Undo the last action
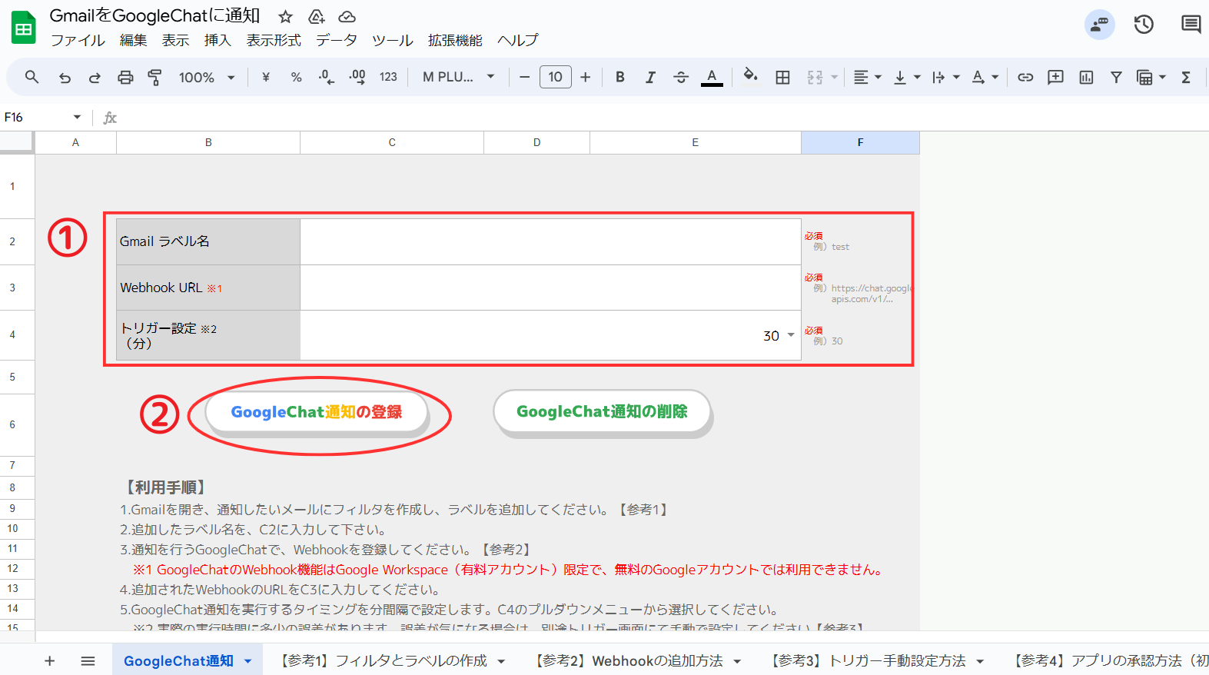 tap(65, 77)
